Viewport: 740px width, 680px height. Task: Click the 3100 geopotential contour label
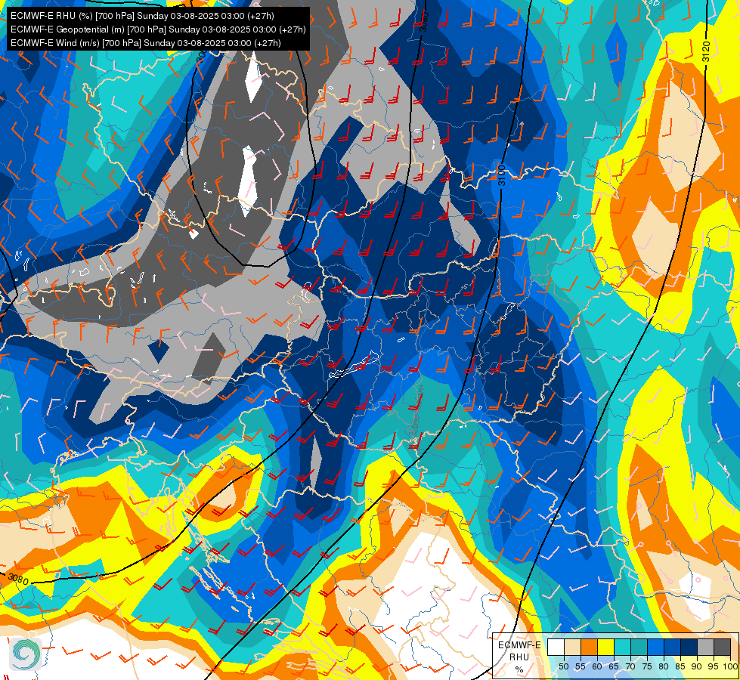click(501, 175)
